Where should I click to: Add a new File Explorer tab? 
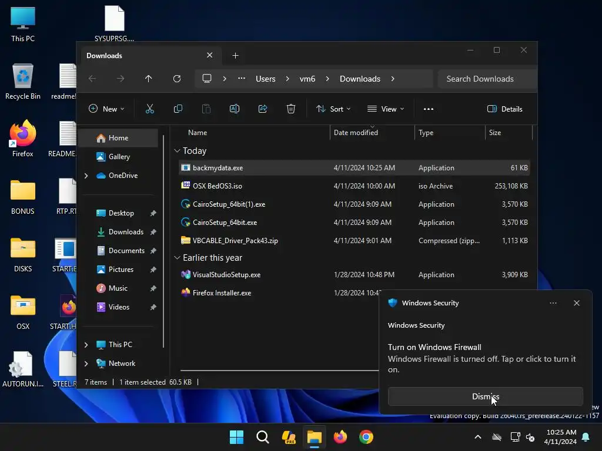point(235,56)
